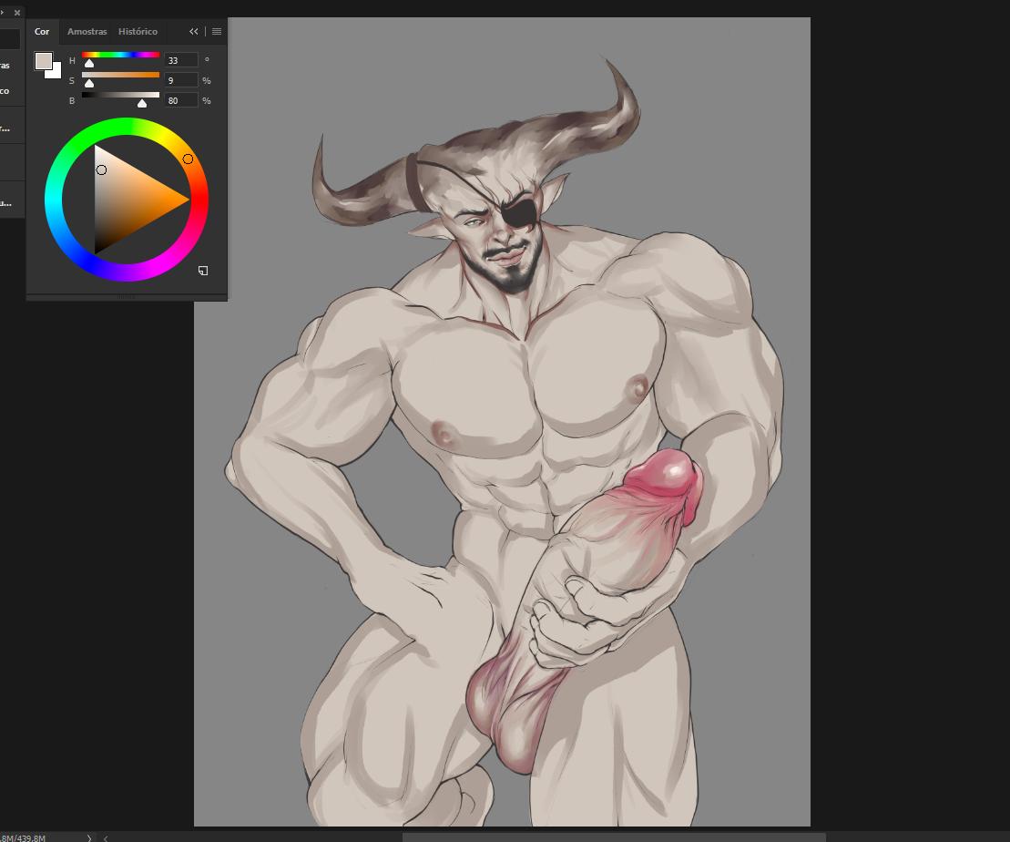The height and width of the screenshot is (842, 1010).
Task: Click the H hue slider track
Action: click(x=120, y=55)
